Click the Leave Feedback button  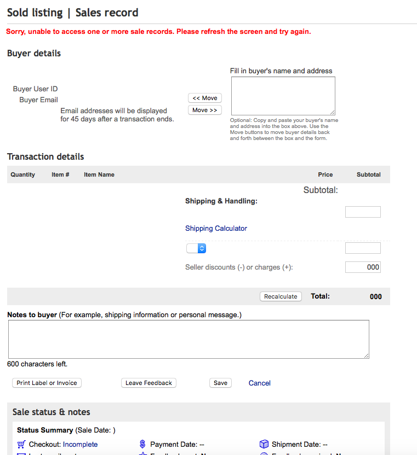pos(148,383)
